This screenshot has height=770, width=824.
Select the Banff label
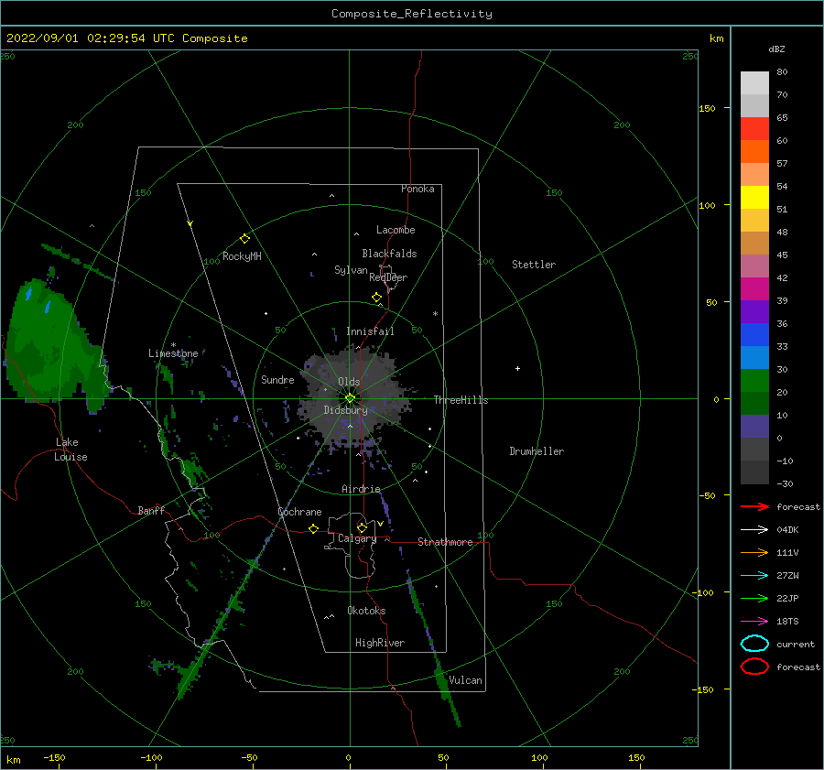pyautogui.click(x=151, y=510)
